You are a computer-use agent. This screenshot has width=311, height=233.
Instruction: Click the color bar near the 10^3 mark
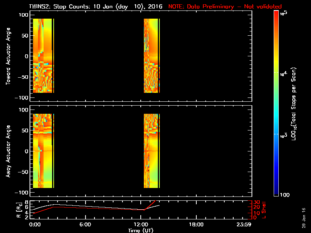276,134
